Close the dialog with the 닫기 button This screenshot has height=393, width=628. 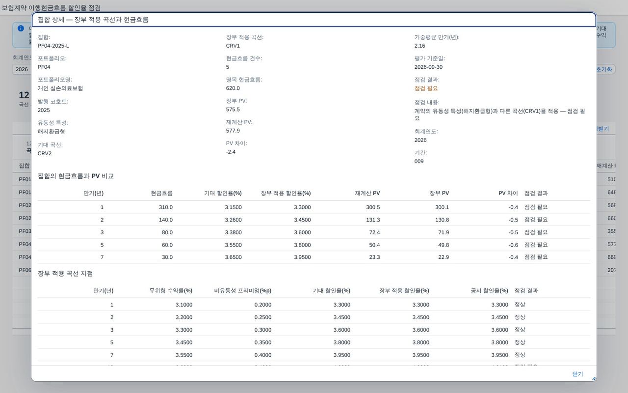(x=577, y=374)
